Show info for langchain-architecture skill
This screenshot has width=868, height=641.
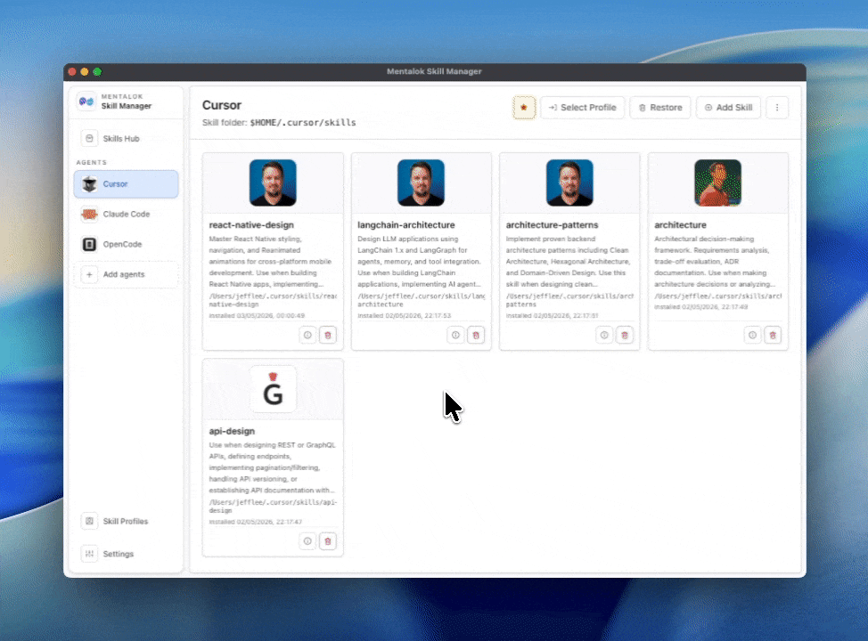[x=455, y=335]
